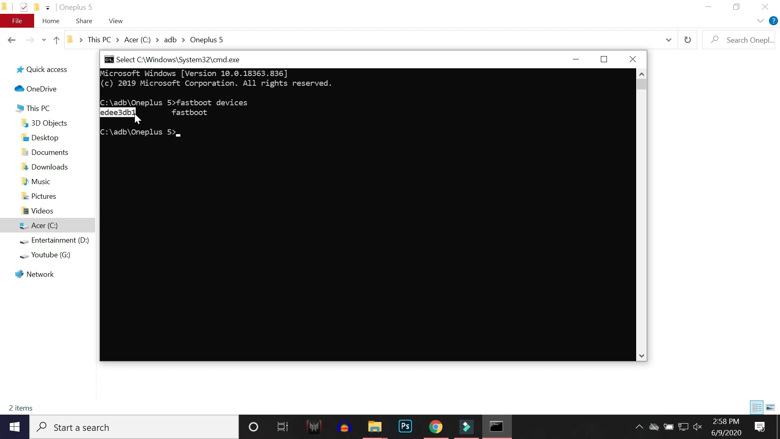Open Google Chrome from taskbar
The height and width of the screenshot is (439, 780).
435,427
